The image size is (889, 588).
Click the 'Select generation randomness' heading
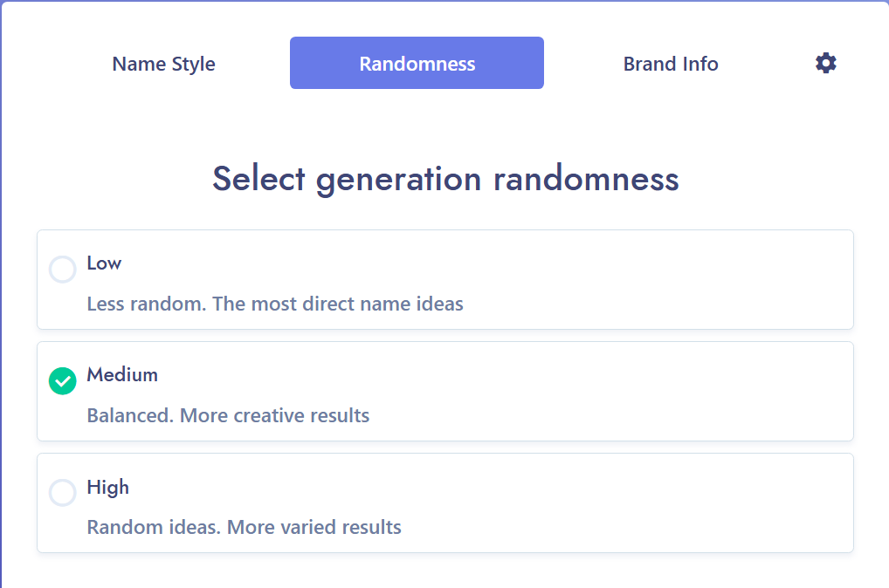(444, 179)
